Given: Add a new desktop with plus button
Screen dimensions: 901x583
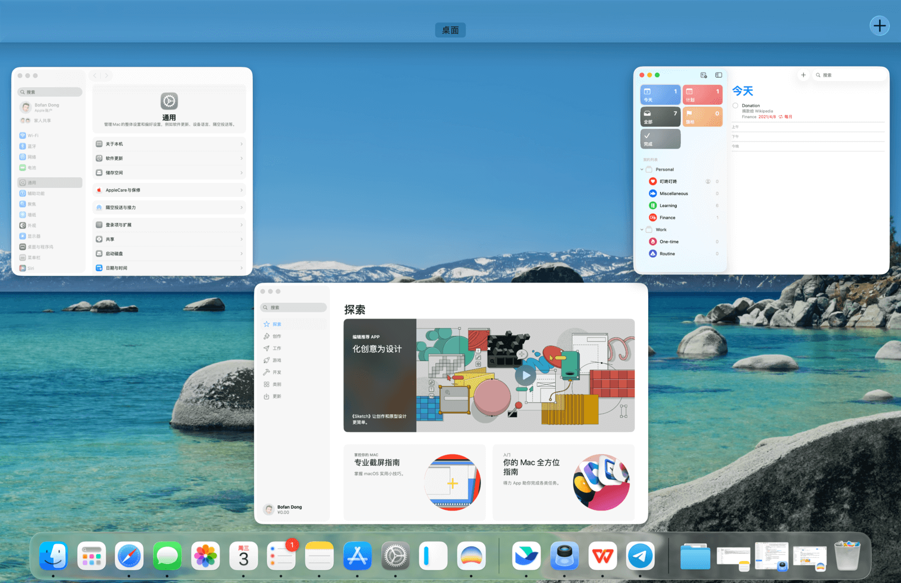Looking at the screenshot, I should coord(879,26).
